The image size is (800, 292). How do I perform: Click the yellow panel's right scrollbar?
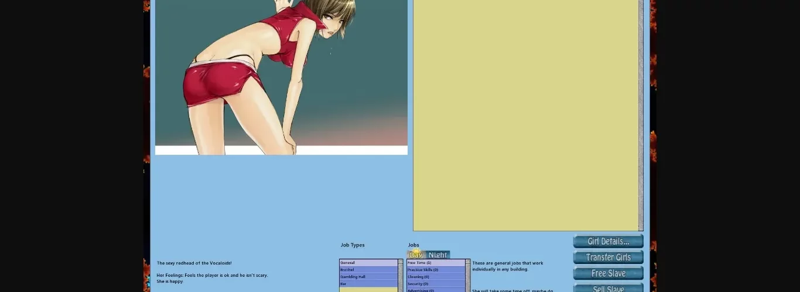[x=641, y=117]
